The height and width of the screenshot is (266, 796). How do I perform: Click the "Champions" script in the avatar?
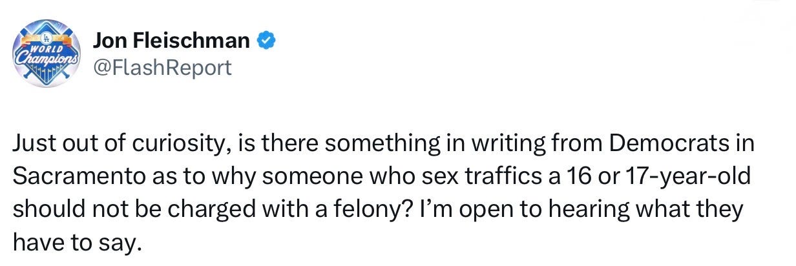[x=45, y=59]
